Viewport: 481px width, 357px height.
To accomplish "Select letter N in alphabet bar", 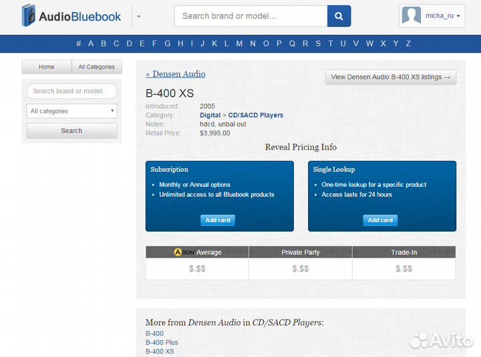I will (x=253, y=43).
